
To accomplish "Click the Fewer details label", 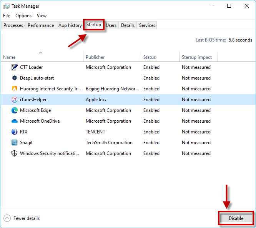I will point(27,218).
